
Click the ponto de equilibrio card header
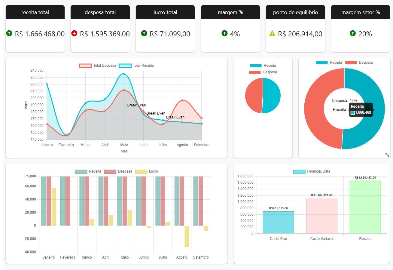tap(295, 12)
